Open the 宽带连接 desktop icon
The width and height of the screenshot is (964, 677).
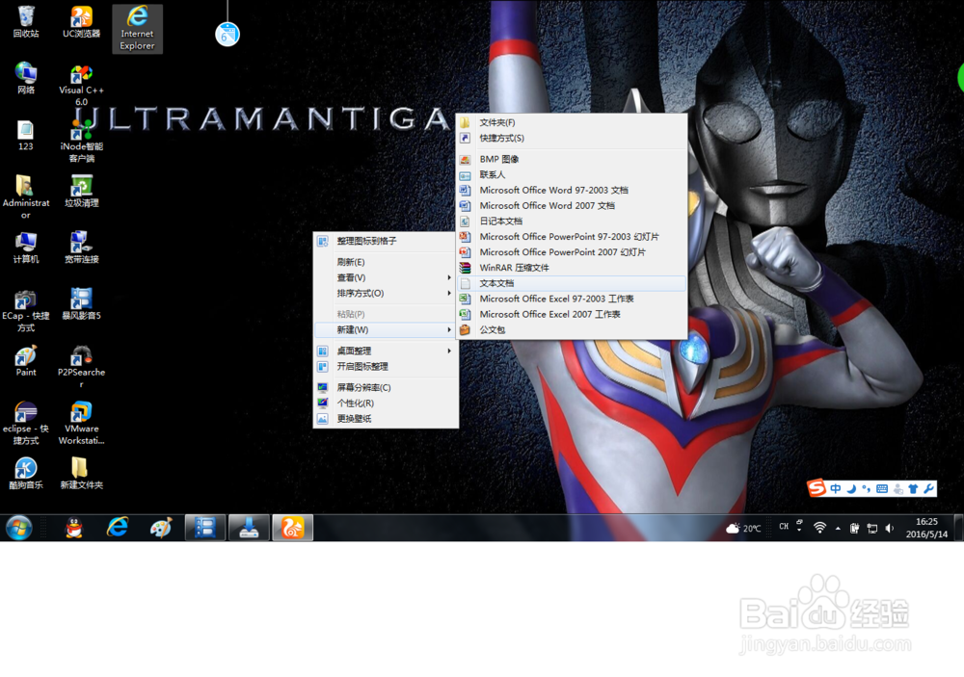81,247
